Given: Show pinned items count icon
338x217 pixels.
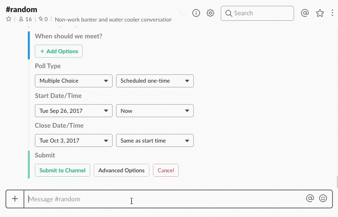Looking at the screenshot, I should point(43,19).
